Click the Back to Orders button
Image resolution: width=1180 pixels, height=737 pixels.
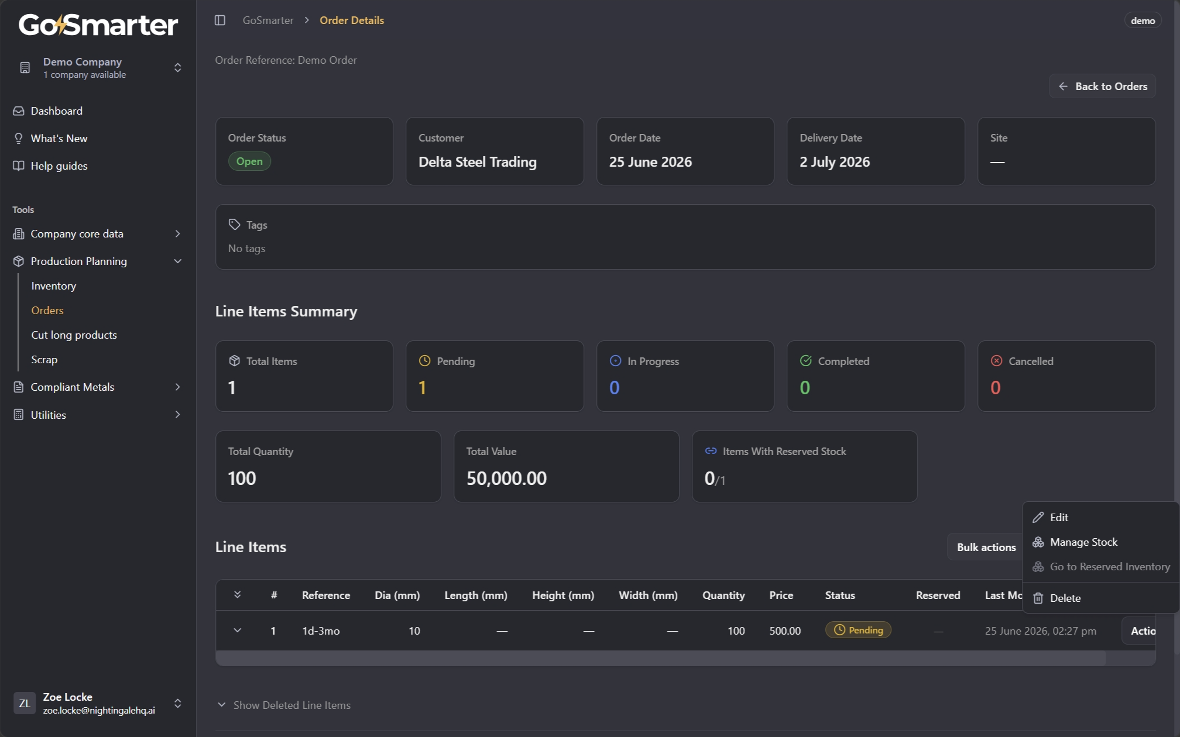pyautogui.click(x=1102, y=87)
